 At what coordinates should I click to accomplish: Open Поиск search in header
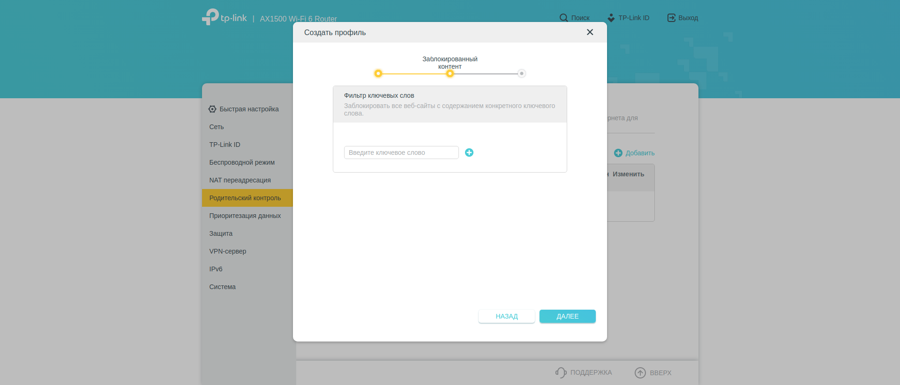[574, 18]
